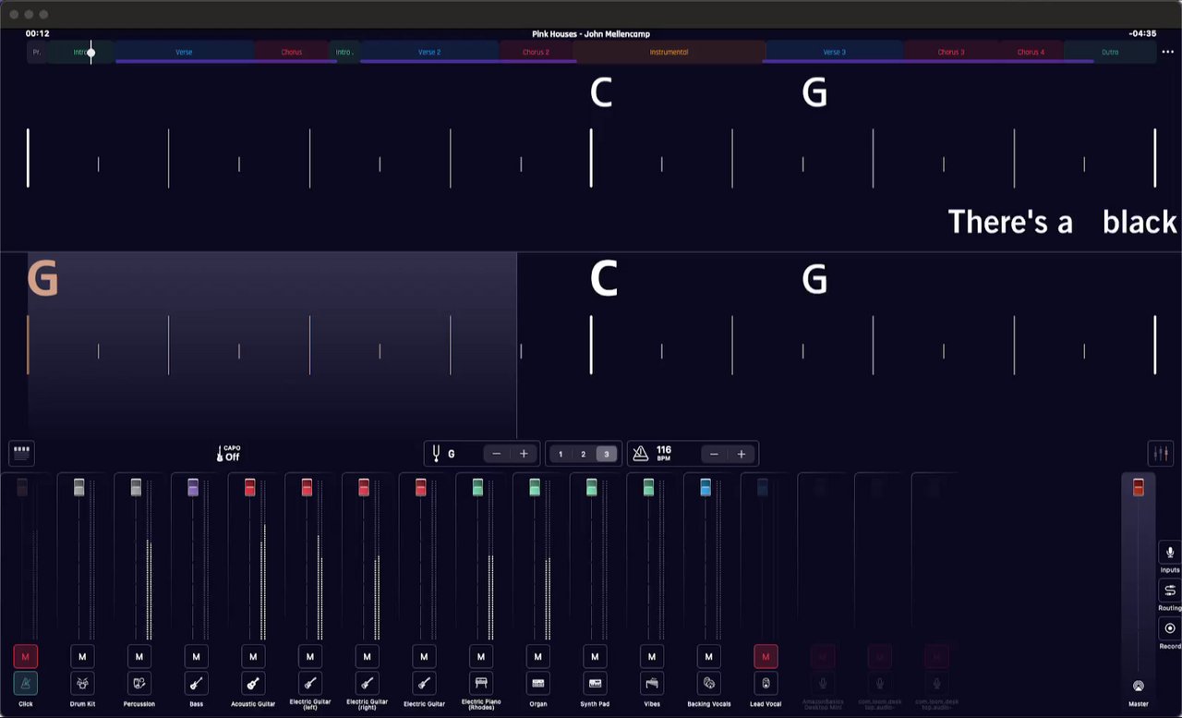Select the Acoustic Guitar instrument icon

[253, 684]
